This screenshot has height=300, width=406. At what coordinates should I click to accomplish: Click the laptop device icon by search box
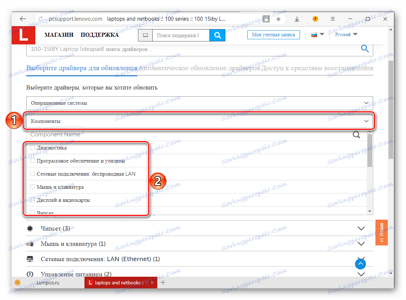(x=146, y=35)
